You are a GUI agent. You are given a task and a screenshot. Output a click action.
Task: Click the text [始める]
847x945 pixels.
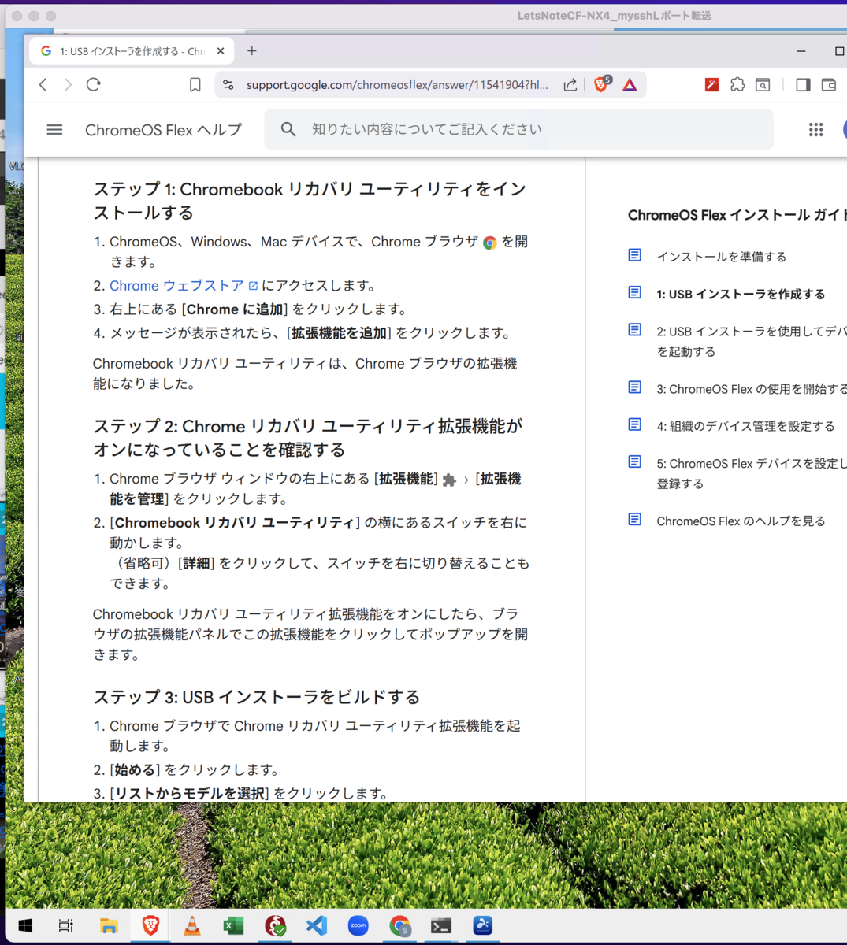point(135,769)
